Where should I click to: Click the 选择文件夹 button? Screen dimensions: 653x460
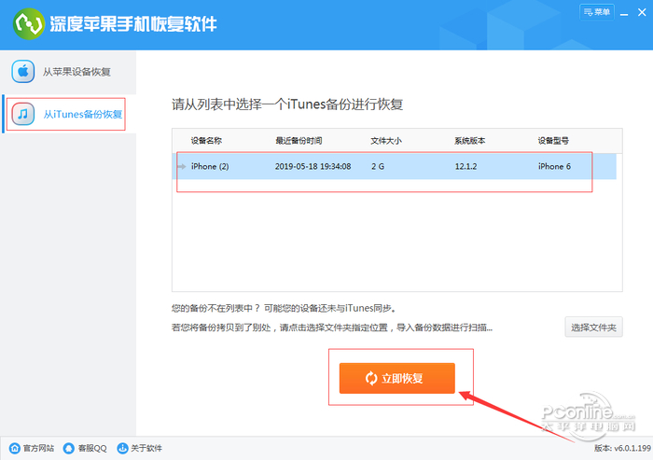click(593, 328)
